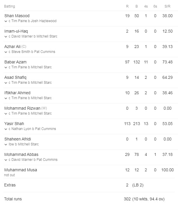Select Muhammad Musa player name
Viewport: 178px width, 203px height.
coord(21,170)
